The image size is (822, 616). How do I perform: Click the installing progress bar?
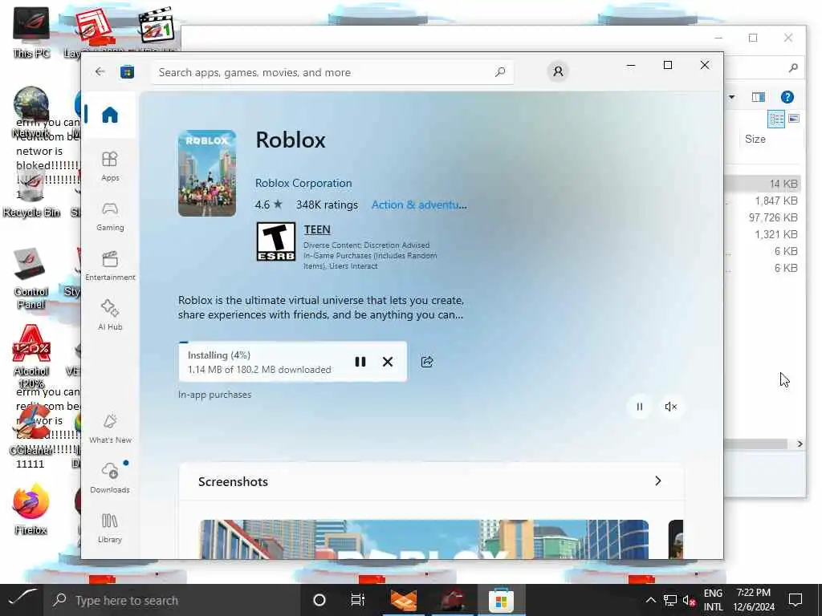click(x=292, y=342)
